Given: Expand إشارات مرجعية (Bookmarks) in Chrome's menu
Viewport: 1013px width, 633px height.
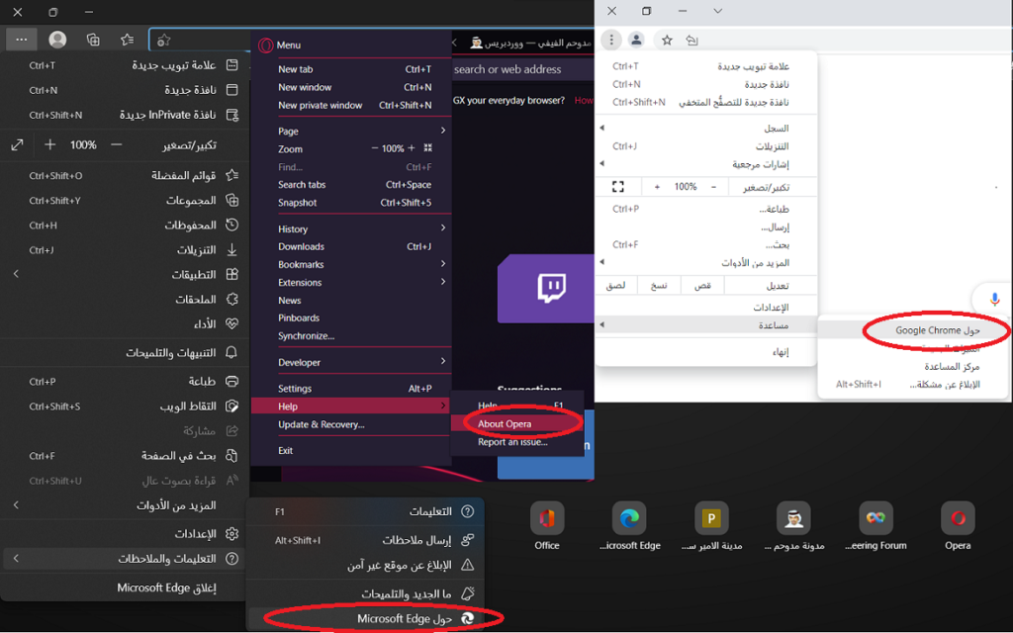Looking at the screenshot, I should click(x=706, y=164).
